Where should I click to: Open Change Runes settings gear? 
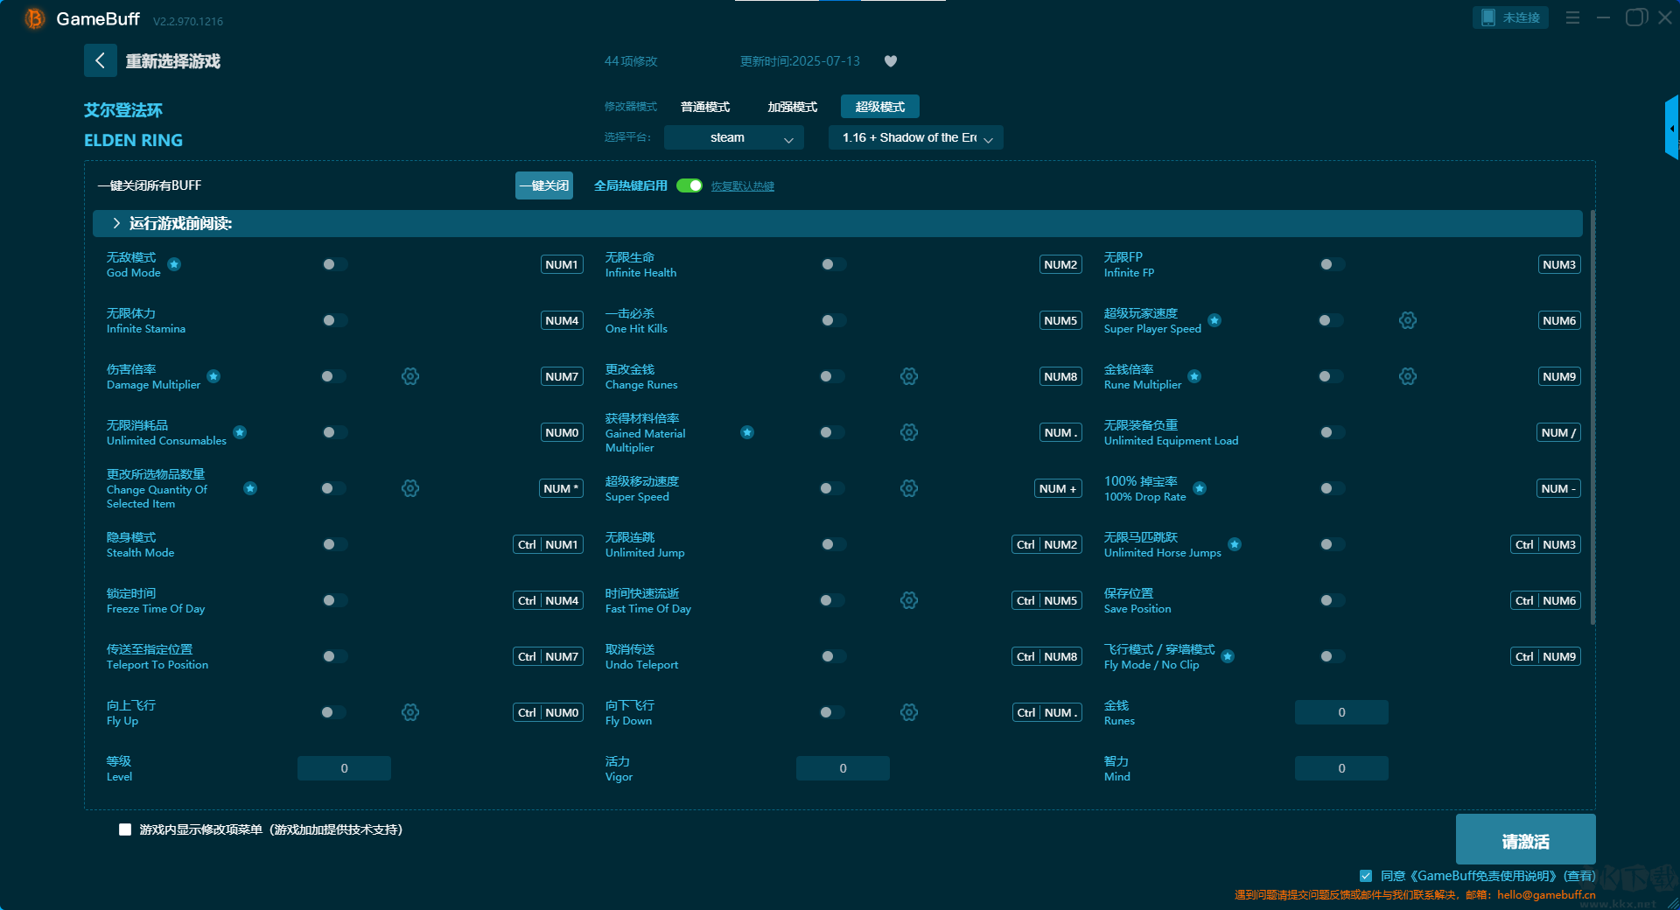point(909,376)
